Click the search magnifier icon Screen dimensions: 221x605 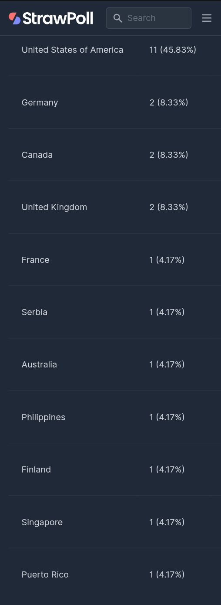tap(117, 18)
